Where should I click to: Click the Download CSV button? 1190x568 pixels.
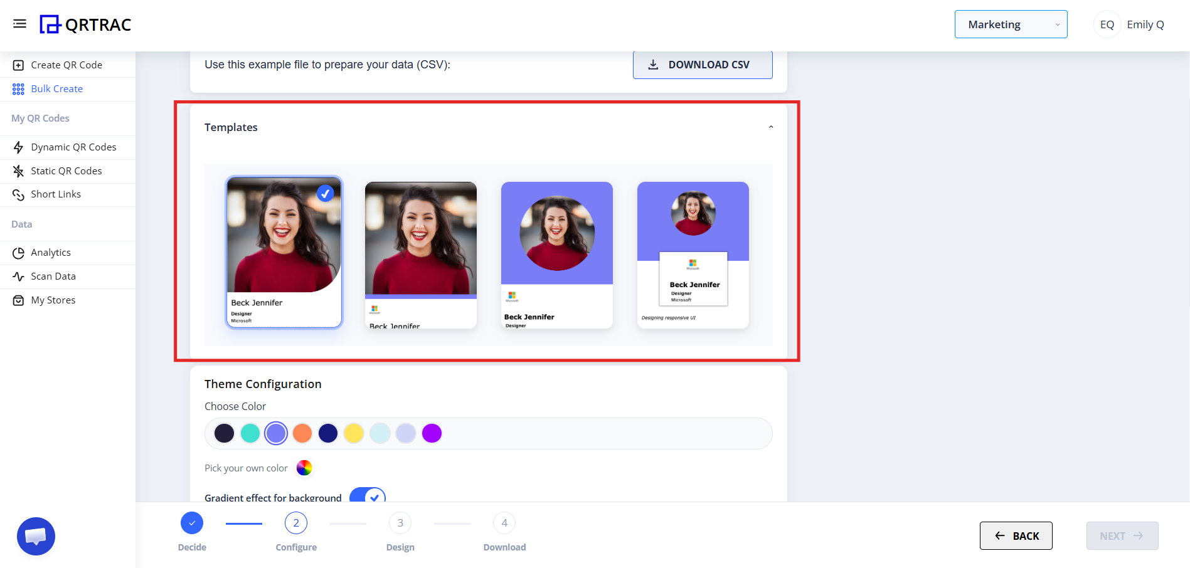tap(702, 65)
